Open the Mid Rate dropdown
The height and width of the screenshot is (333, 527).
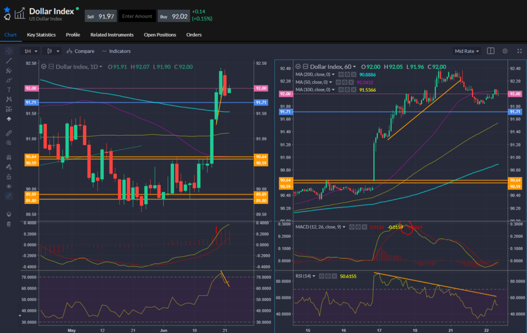[x=467, y=51]
